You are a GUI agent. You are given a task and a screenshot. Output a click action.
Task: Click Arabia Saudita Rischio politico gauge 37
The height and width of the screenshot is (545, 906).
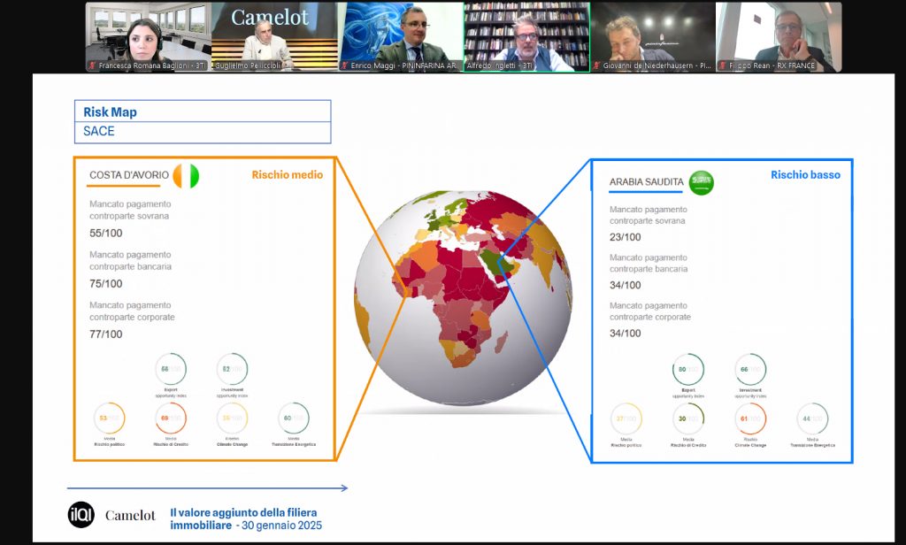coord(626,419)
